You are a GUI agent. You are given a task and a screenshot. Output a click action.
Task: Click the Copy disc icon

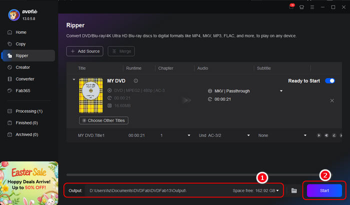pos(9,44)
